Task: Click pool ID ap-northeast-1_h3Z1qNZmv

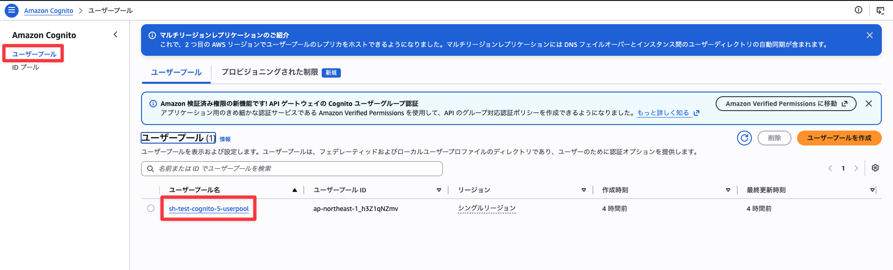Action: click(x=356, y=209)
